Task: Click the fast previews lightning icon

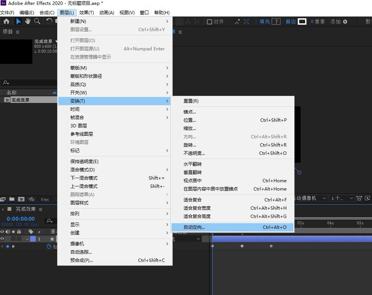Action: point(367,198)
